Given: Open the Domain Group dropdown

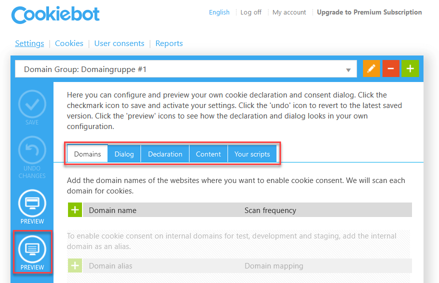Looking at the screenshot, I should point(186,69).
